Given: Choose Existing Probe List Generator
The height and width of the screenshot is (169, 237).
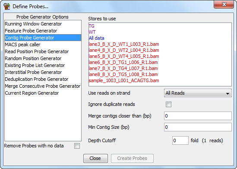Looking at the screenshot, I should tap(43, 65).
